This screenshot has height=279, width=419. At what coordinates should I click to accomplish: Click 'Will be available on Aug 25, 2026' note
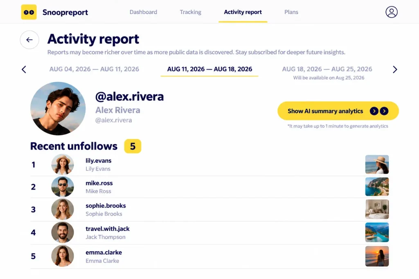(329, 78)
